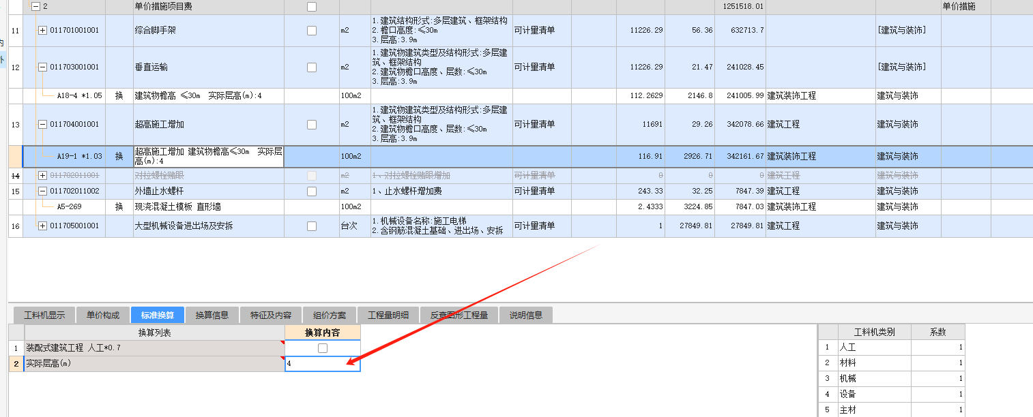Viewport: 1033px width, 417px height.
Task: Select the 实际层高(m) row label
Action: point(154,364)
